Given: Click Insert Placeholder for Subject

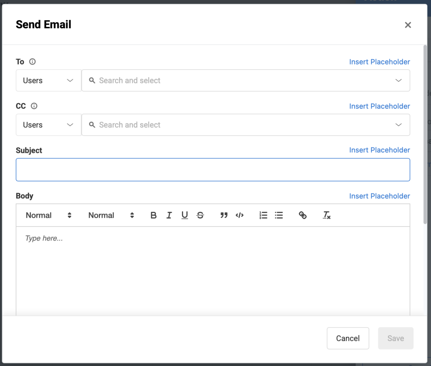Looking at the screenshot, I should pos(380,150).
